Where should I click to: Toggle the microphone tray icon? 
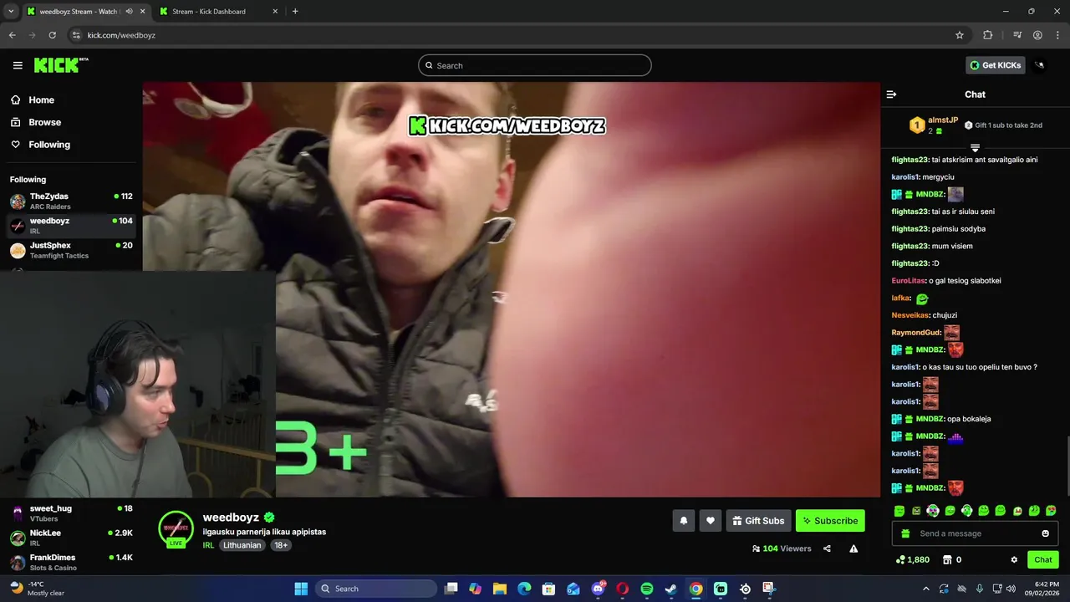pos(979,589)
